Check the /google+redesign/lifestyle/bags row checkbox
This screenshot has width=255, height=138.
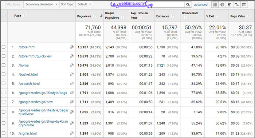[x=4, y=92]
